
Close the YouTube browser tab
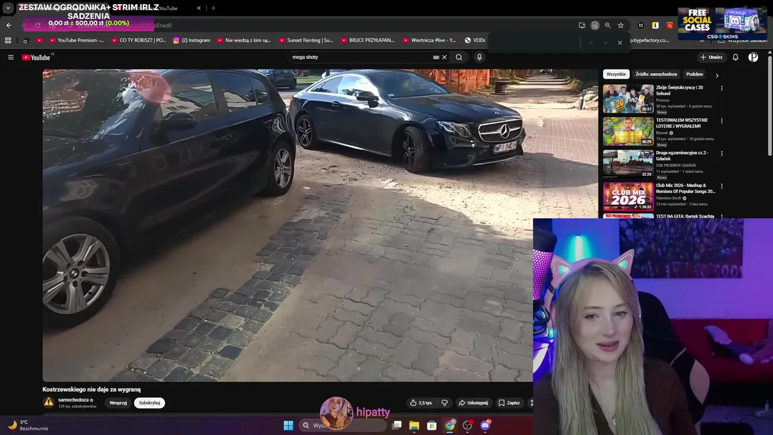[x=199, y=8]
